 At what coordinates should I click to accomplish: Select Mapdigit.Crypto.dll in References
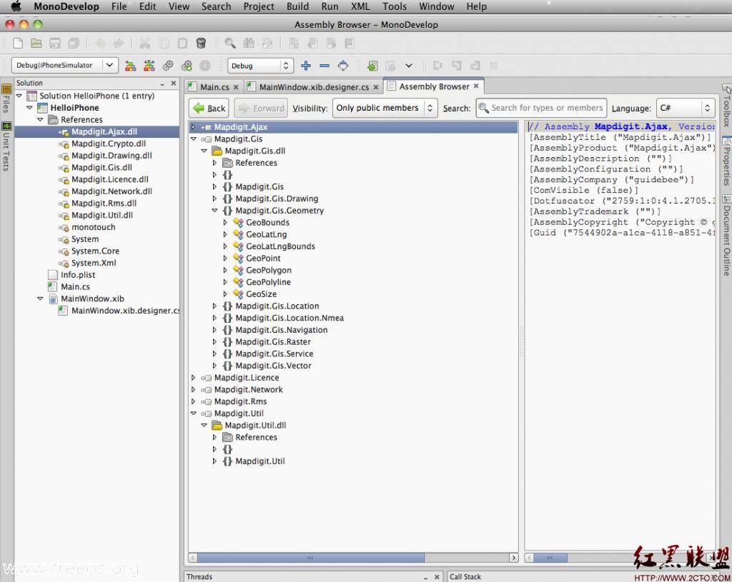pos(108,144)
